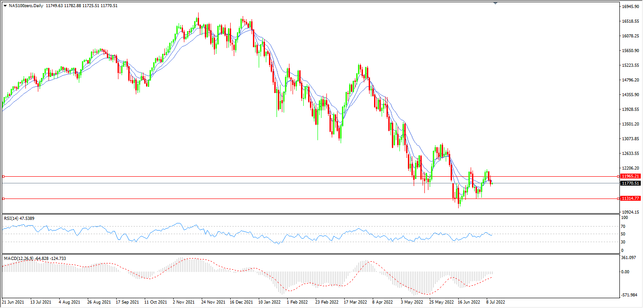Click the MACD 0.00 level on scale
Image resolution: width=643 pixels, height=308 pixels.
click(626, 272)
